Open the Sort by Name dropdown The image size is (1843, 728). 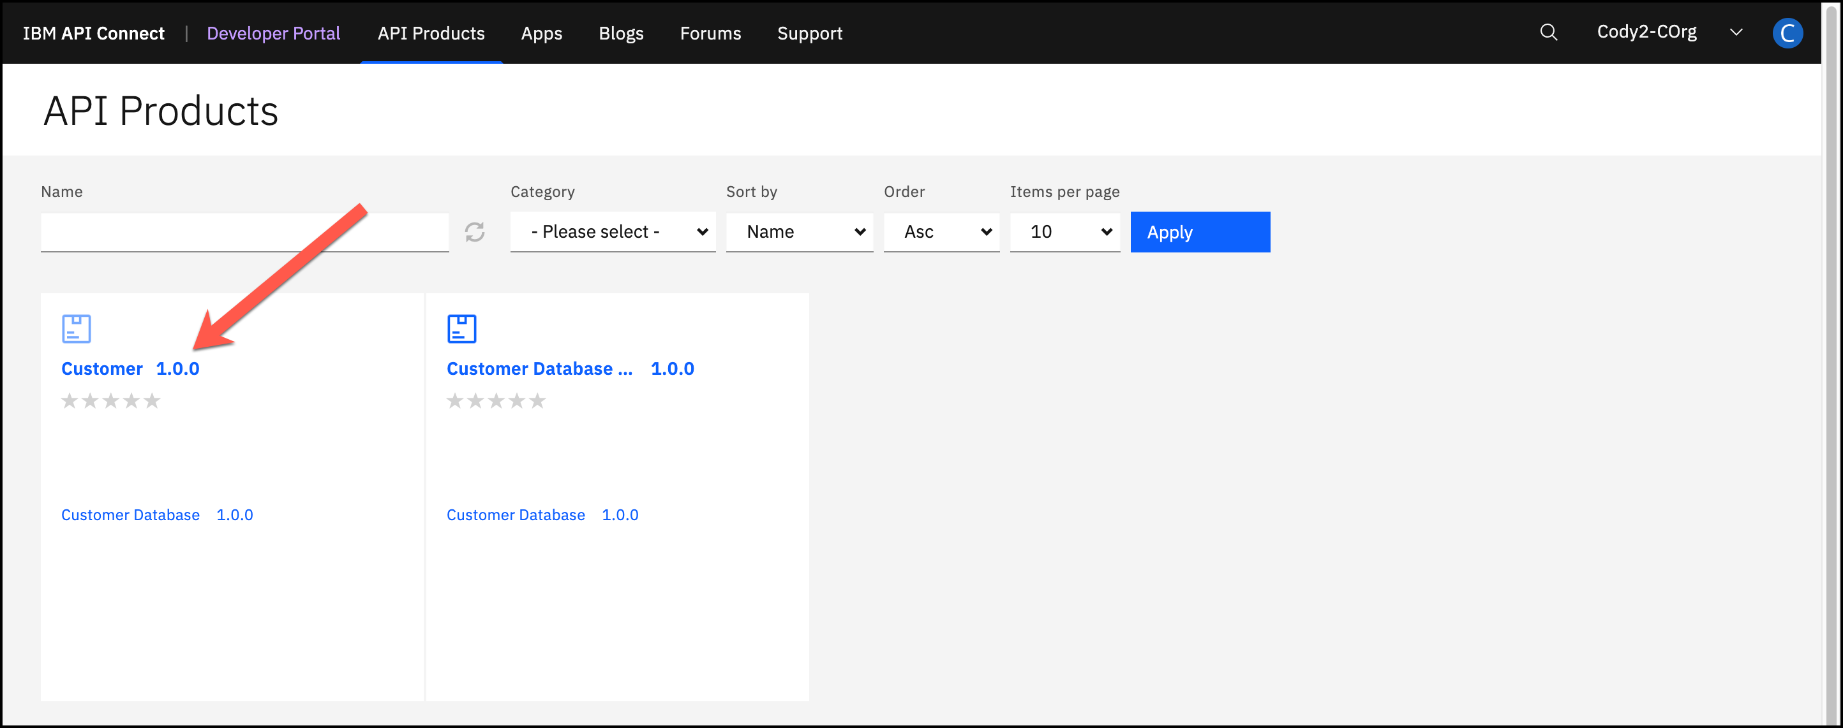pyautogui.click(x=799, y=232)
